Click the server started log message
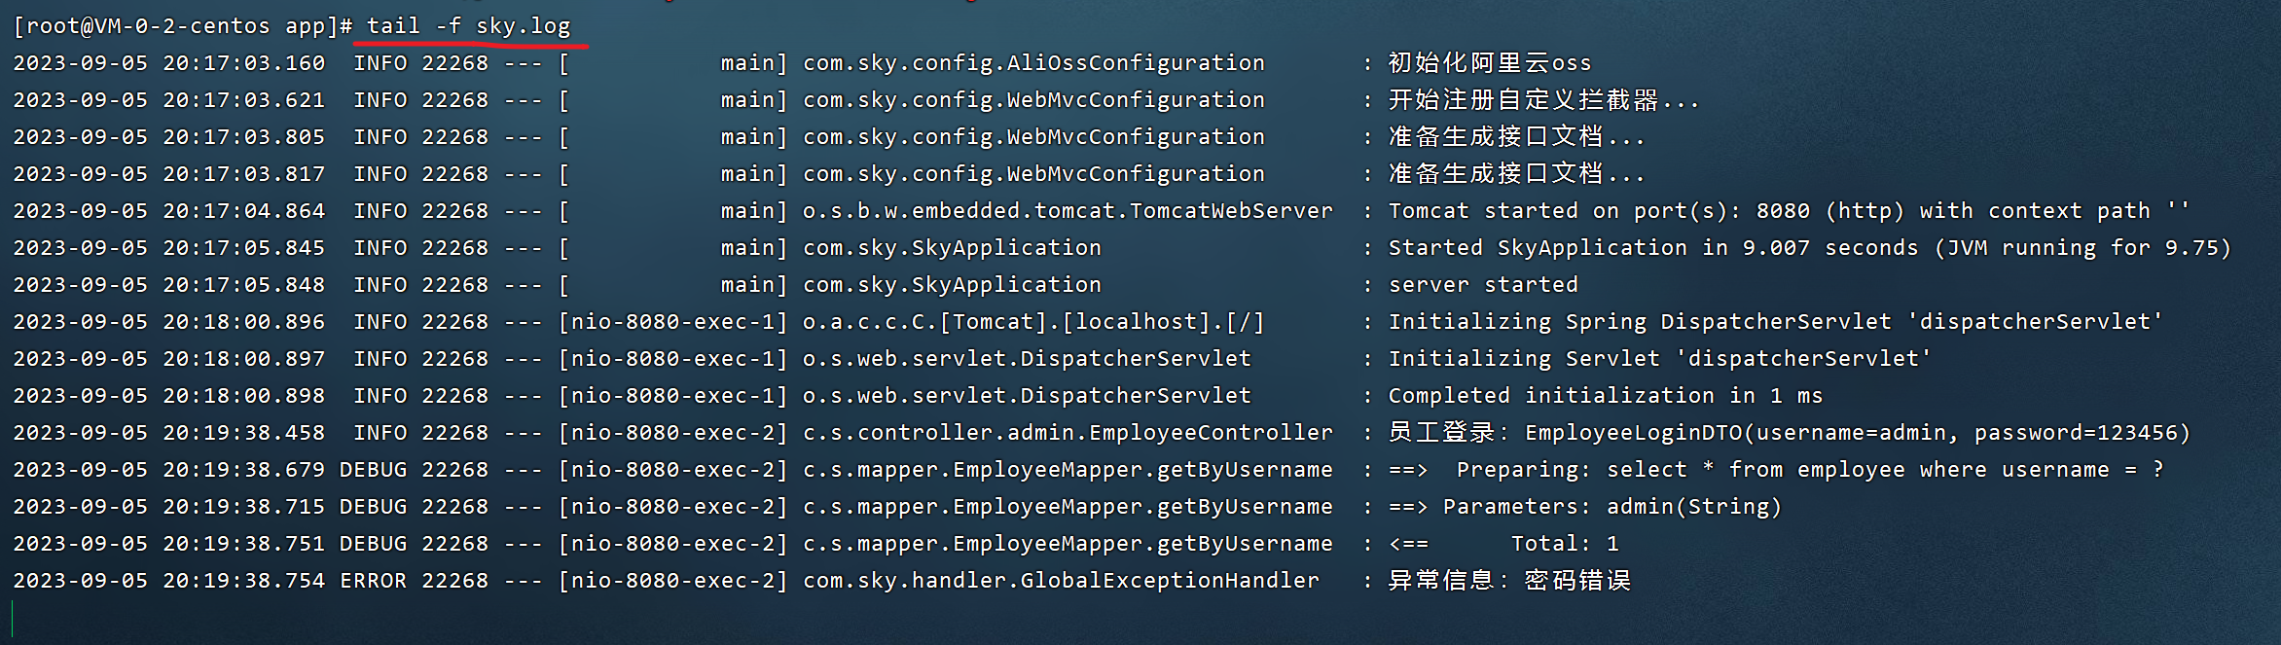 [x=1483, y=285]
